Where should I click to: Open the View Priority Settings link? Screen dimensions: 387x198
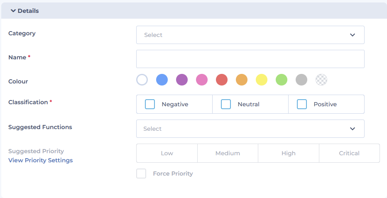(40, 160)
